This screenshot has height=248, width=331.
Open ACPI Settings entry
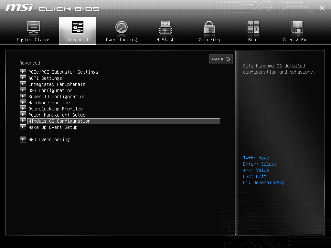coord(45,78)
